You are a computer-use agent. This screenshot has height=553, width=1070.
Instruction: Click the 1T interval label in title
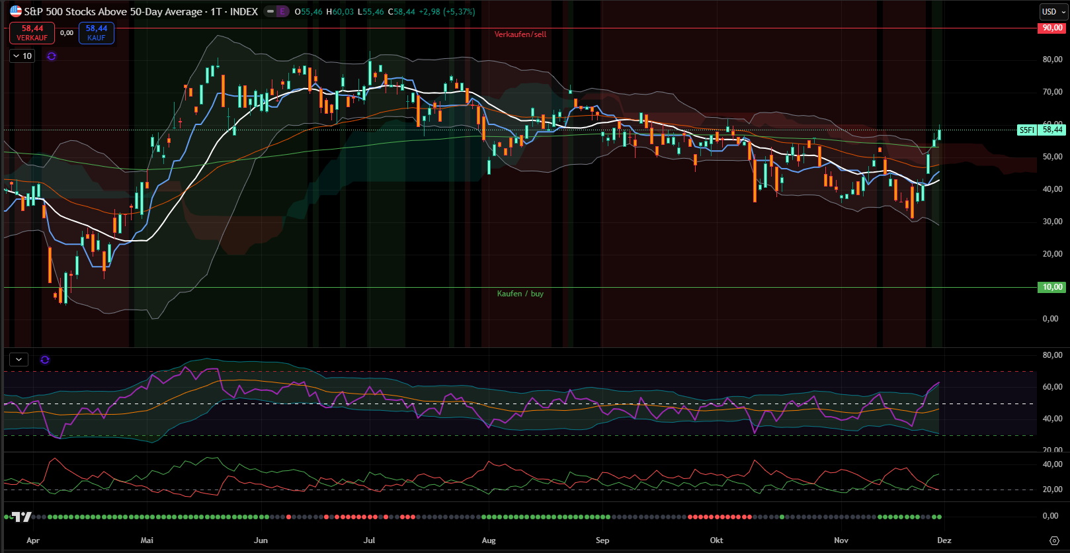(216, 11)
